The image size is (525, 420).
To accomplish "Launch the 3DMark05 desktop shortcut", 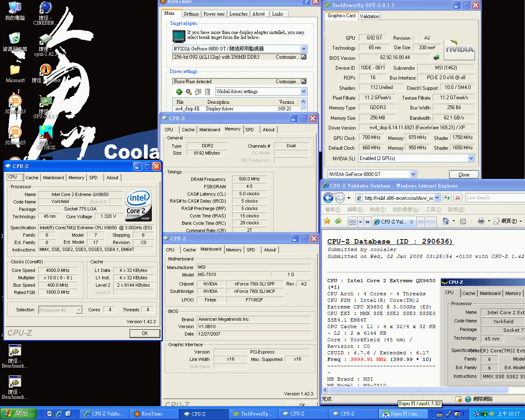I will 15,135.
